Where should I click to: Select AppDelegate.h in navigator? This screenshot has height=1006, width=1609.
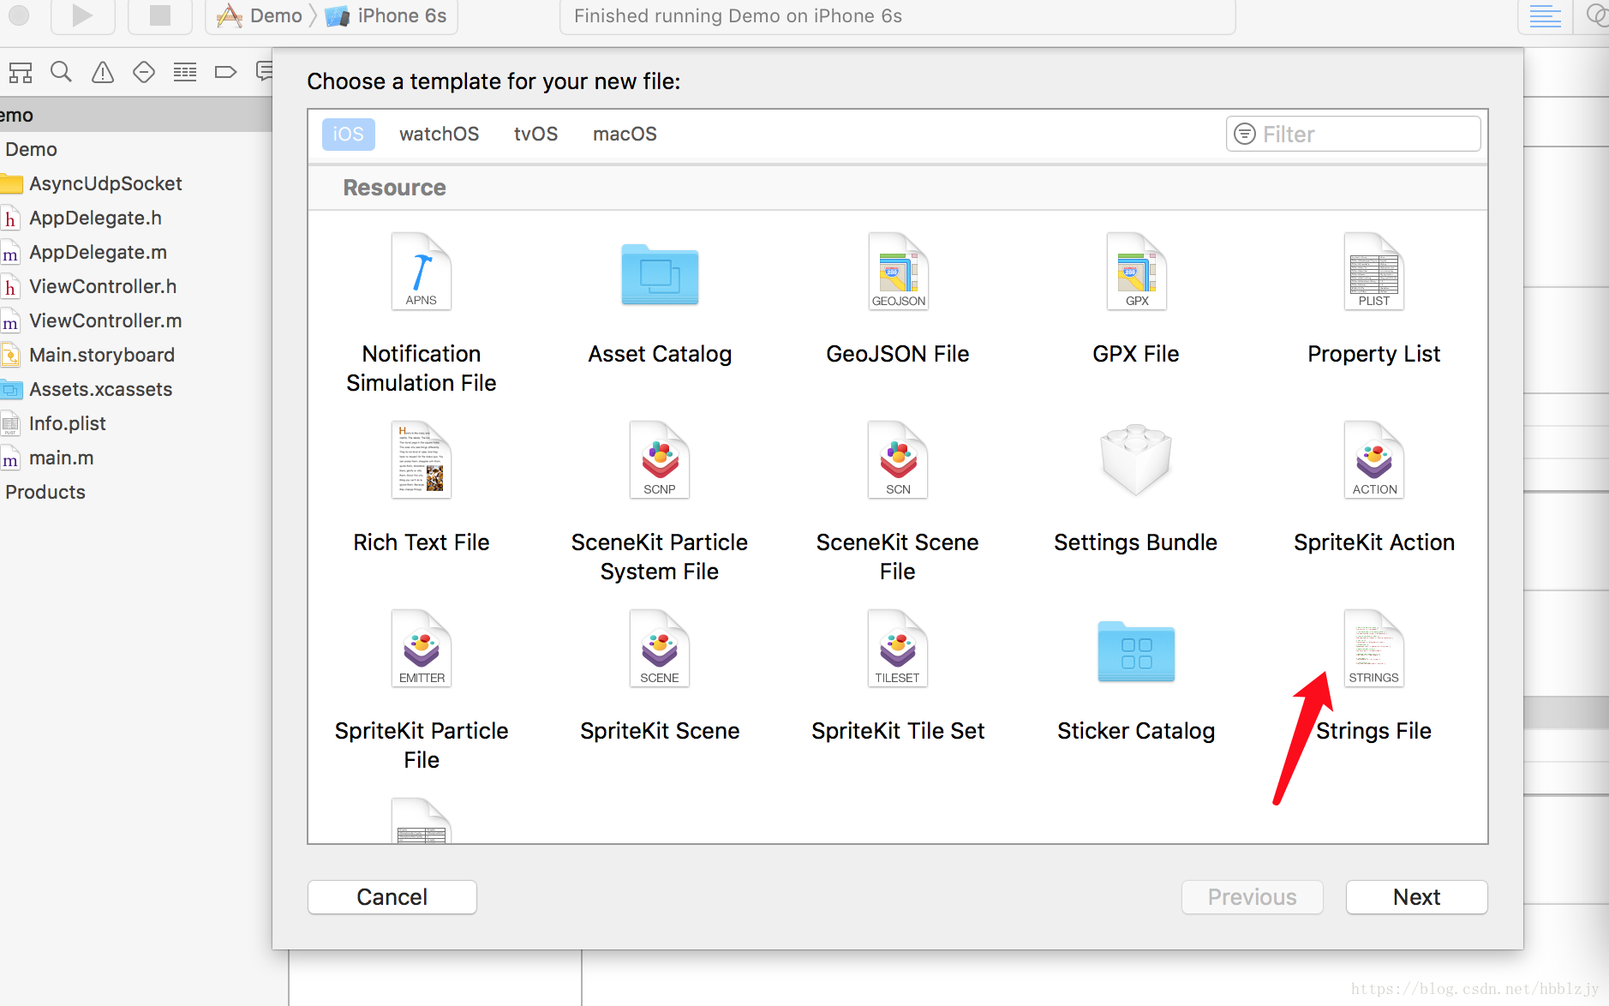(x=95, y=218)
